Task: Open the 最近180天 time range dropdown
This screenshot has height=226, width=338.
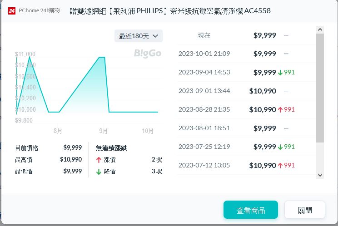Action: click(x=139, y=36)
